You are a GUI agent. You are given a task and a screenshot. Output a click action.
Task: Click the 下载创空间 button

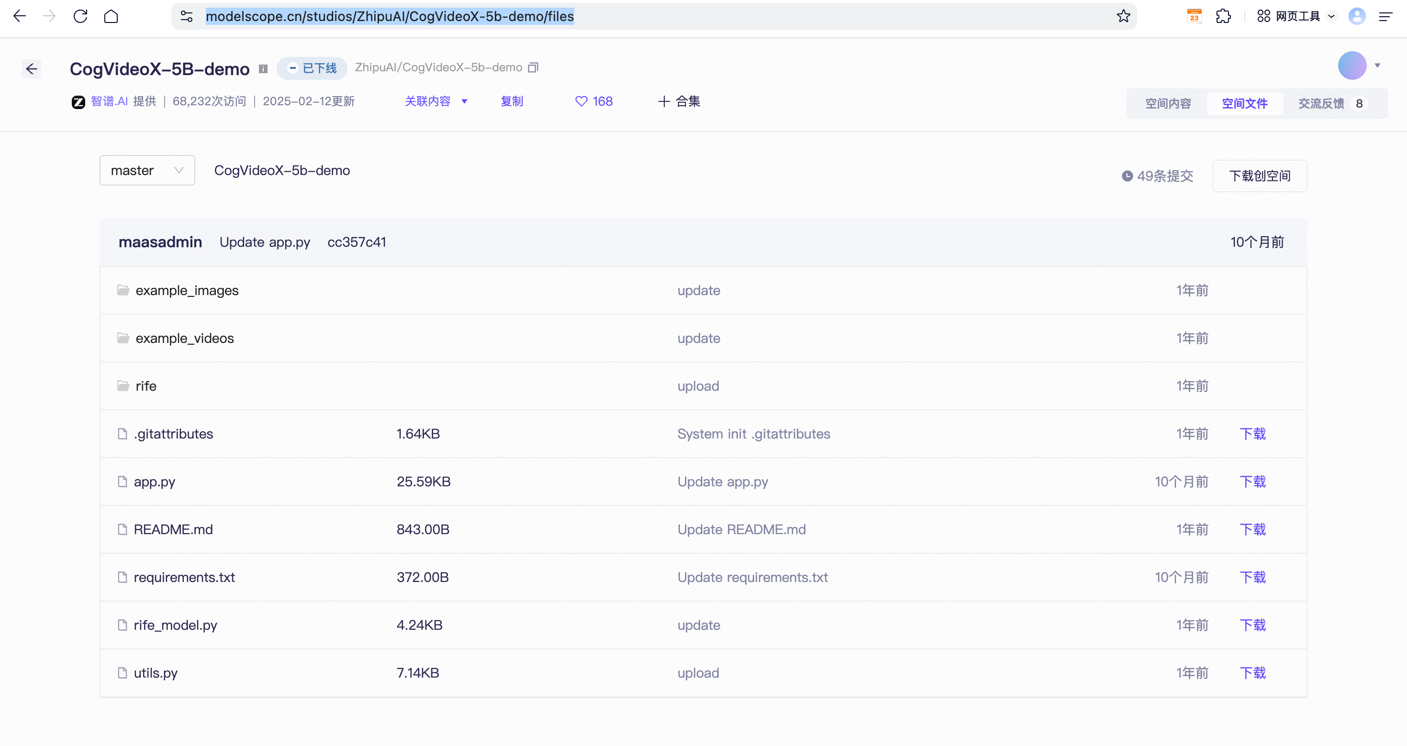[1259, 176]
